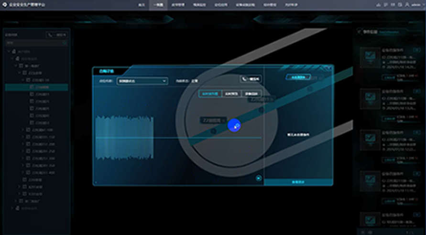426x235 pixels.
Task: Open thumbnail of event card timed 13 o'clock
Action: [371, 99]
